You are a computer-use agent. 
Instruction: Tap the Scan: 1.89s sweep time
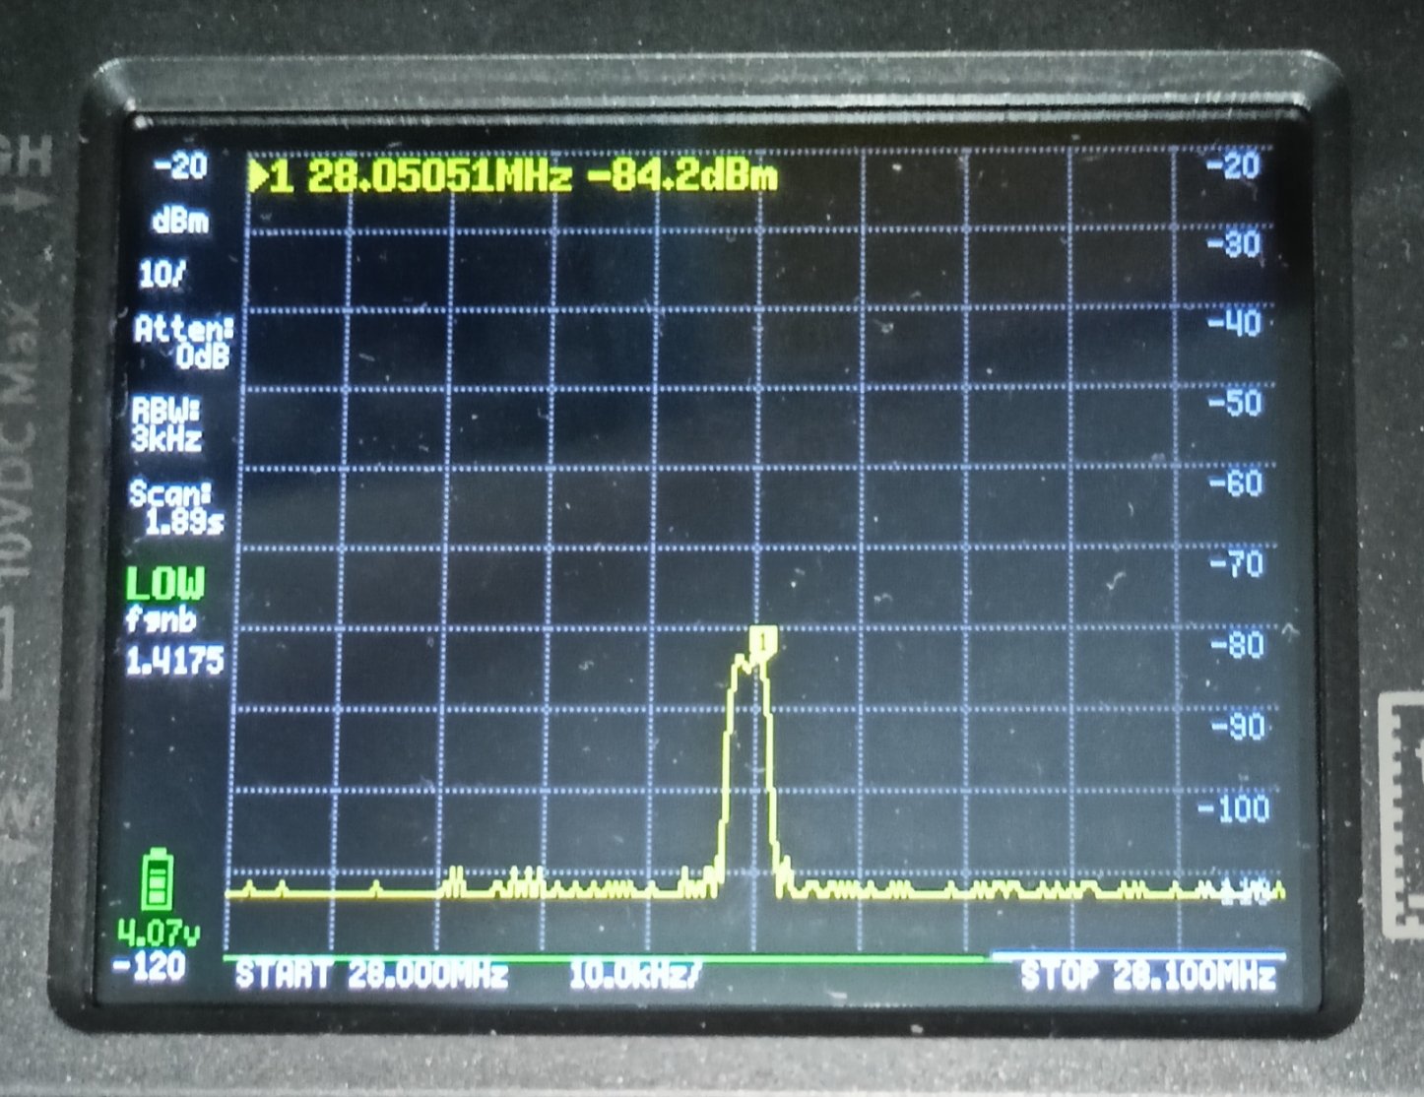pos(176,507)
